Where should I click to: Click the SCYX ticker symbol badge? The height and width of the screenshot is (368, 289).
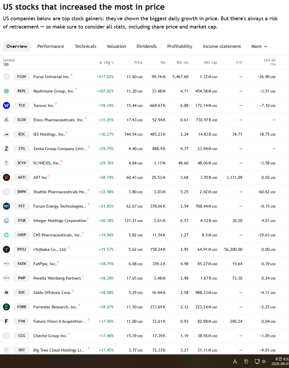22,163
